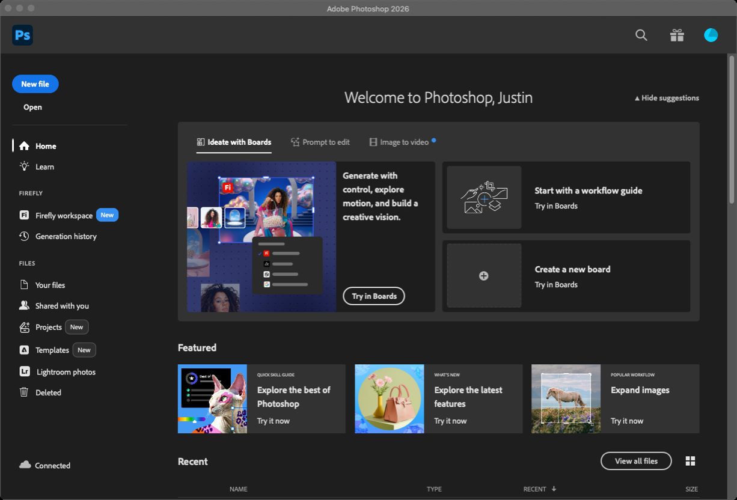This screenshot has height=500, width=737.
Task: Click the Photoshop Ps logo icon
Action: [22, 35]
